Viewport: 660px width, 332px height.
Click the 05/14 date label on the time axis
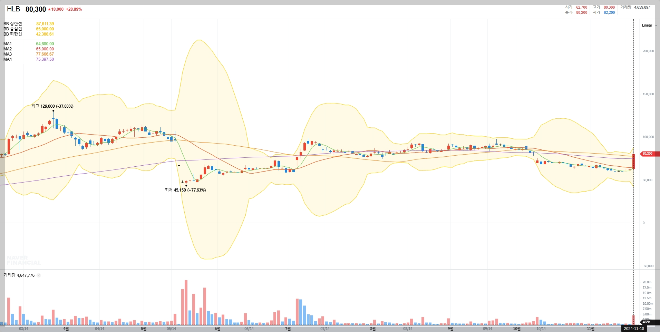pos(172,329)
